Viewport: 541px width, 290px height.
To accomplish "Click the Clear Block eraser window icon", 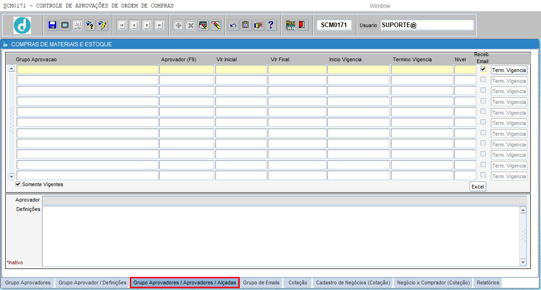I will tap(203, 25).
